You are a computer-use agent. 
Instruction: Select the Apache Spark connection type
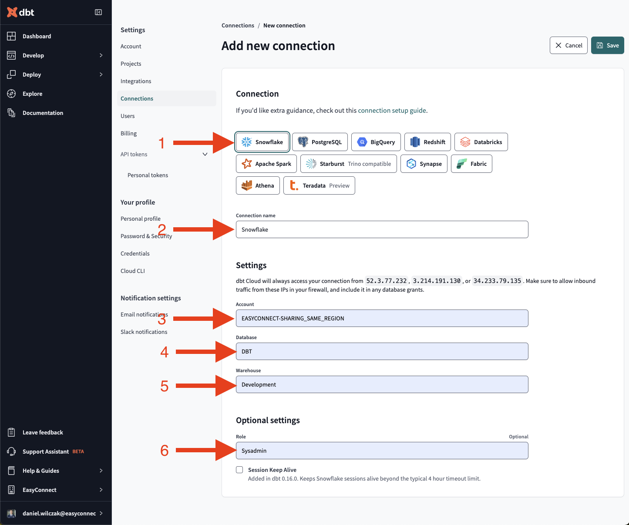(266, 164)
